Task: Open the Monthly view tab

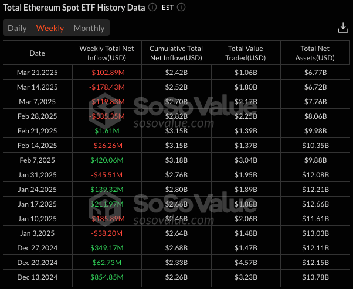Action: pos(89,28)
